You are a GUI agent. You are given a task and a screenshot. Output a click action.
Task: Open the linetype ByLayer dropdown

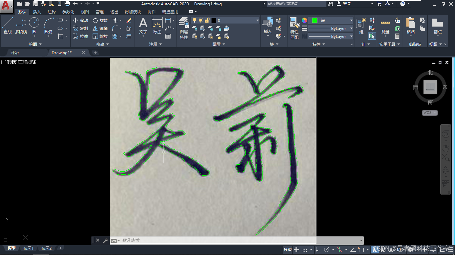(x=330, y=36)
